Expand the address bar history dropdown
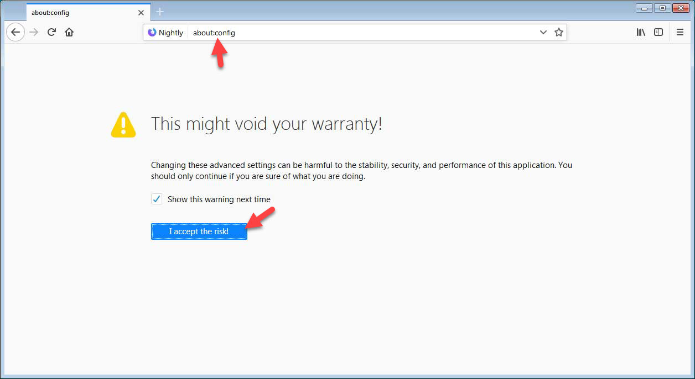Screen dimensions: 695x379 click(x=543, y=33)
